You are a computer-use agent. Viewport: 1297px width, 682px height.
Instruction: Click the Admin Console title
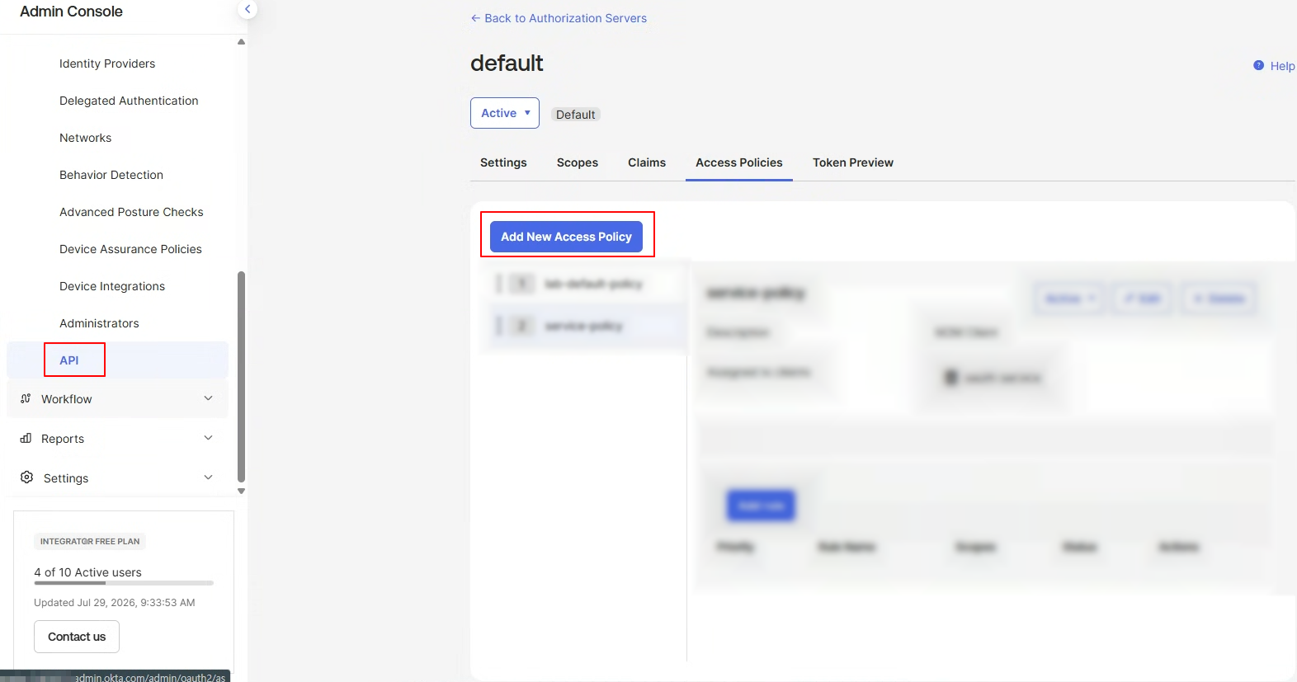pos(71,12)
